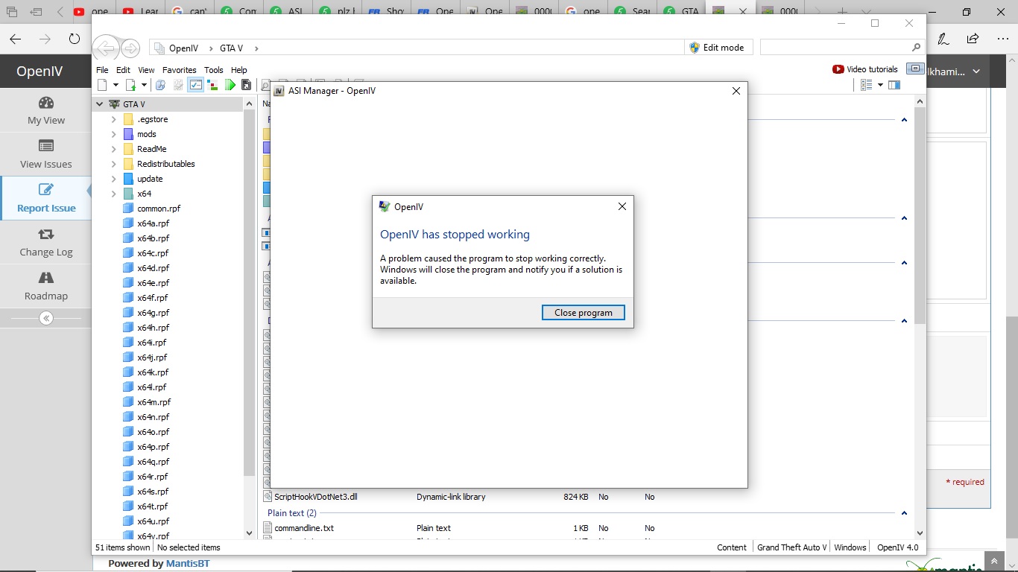Expand the update folder in tree
Viewport: 1018px width, 572px height.
(114, 179)
